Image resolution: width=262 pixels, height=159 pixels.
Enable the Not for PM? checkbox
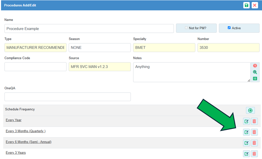click(x=186, y=28)
